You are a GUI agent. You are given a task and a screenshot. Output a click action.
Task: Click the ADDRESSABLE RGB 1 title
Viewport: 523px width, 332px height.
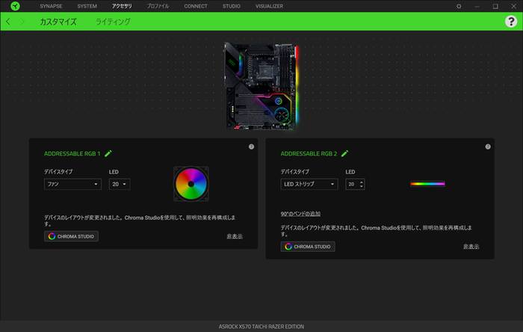[72, 153]
